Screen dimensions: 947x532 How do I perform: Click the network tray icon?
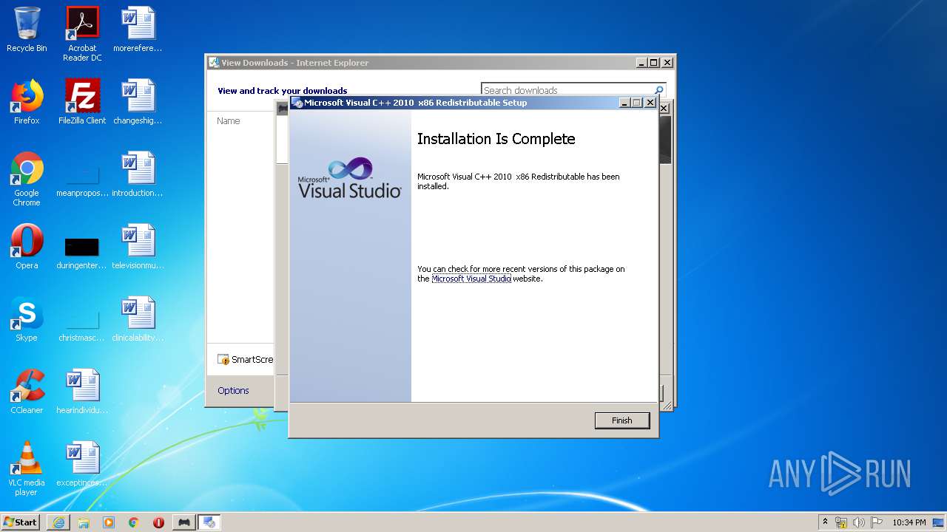coord(841,522)
